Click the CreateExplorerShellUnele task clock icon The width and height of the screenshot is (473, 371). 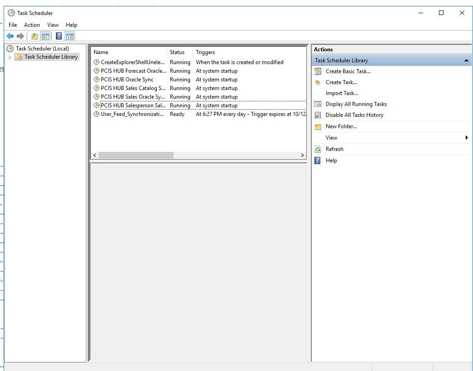96,62
